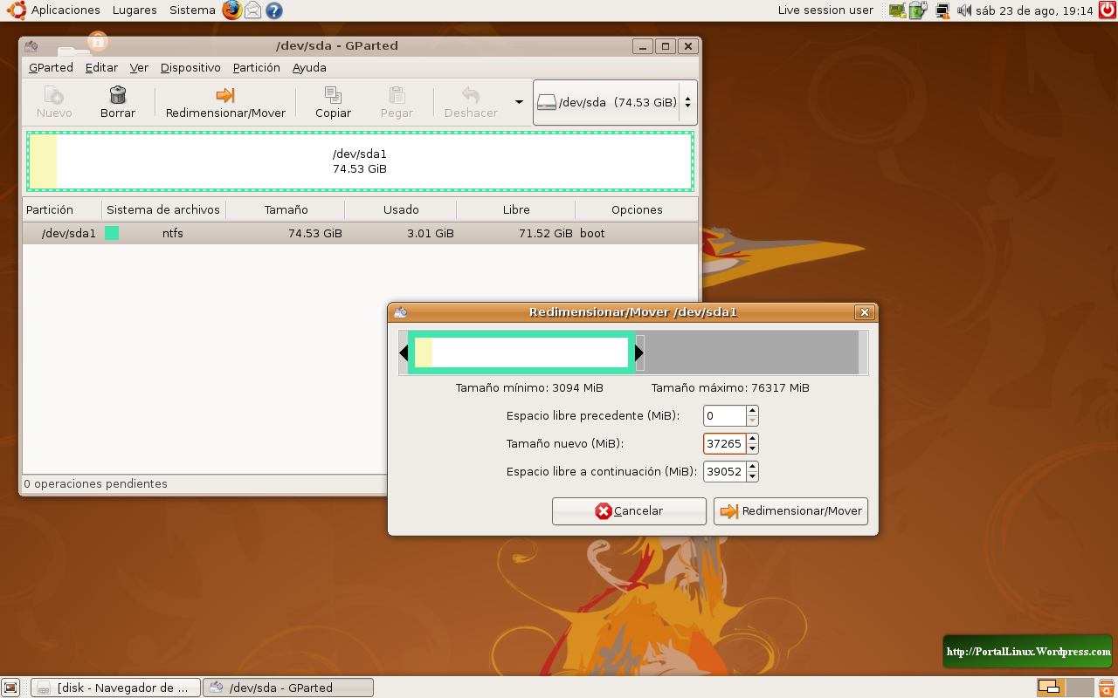Click the Sistema de archivos column header
Screen dimensions: 1118x698
pyautogui.click(x=163, y=209)
